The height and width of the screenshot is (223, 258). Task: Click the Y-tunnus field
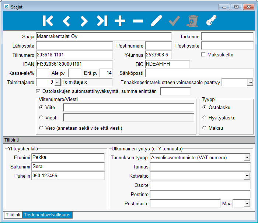coord(158,55)
